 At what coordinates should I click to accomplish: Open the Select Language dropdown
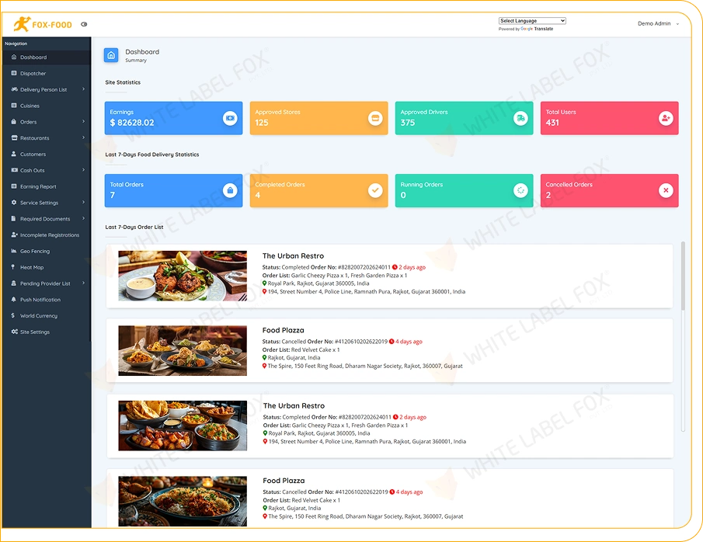tap(532, 21)
